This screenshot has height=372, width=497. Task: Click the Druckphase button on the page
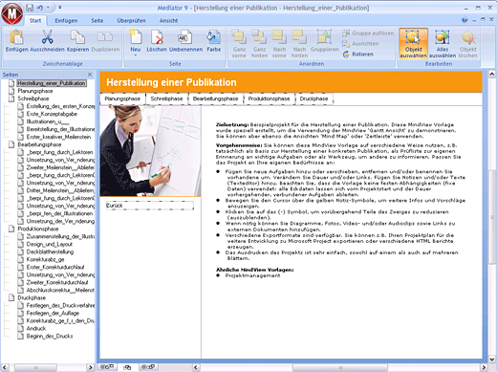point(314,98)
